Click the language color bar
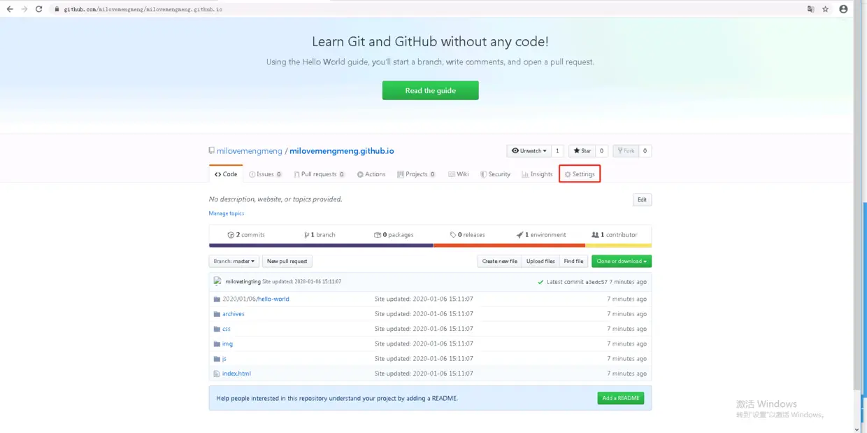The width and height of the screenshot is (867, 433). [x=430, y=246]
